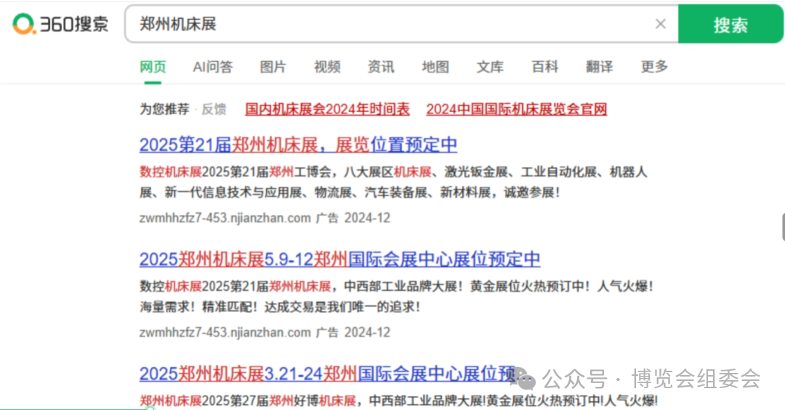Click the description text starting 数控机床展2025第21届郑州工博会
785x410 pixels.
[x=393, y=182]
